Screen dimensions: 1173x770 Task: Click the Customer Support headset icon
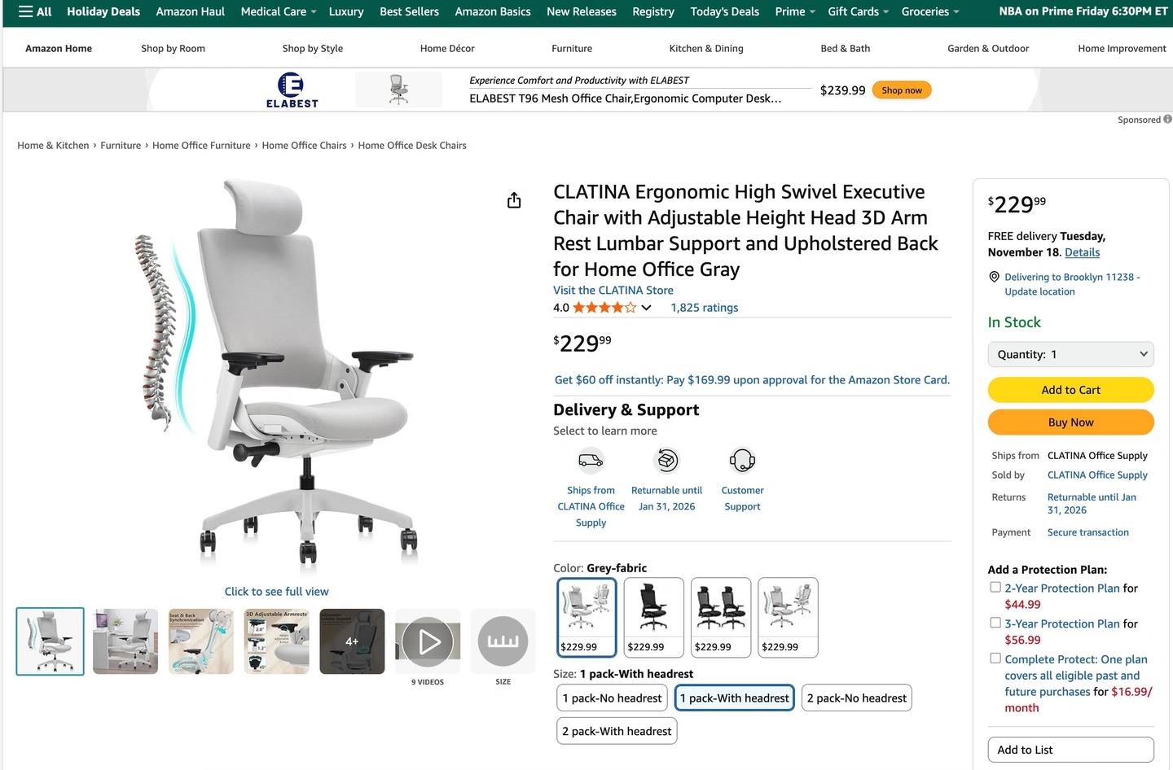coord(742,461)
